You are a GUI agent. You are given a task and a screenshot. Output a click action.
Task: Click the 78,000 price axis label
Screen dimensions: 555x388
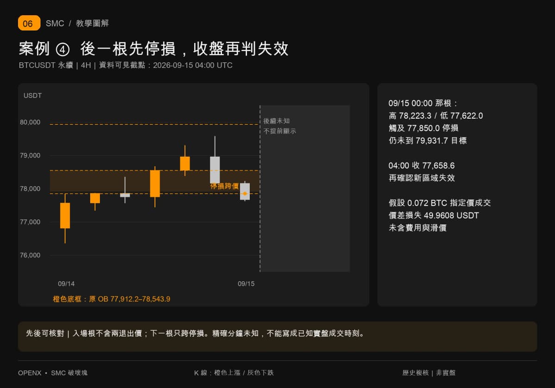(x=30, y=189)
